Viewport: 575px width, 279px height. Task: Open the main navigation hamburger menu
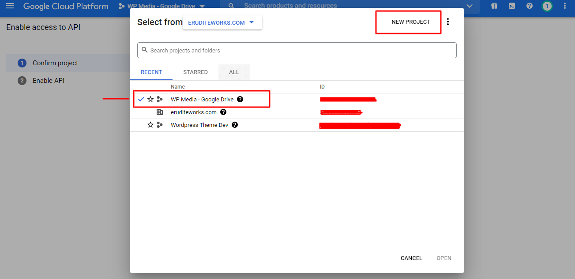coord(10,6)
